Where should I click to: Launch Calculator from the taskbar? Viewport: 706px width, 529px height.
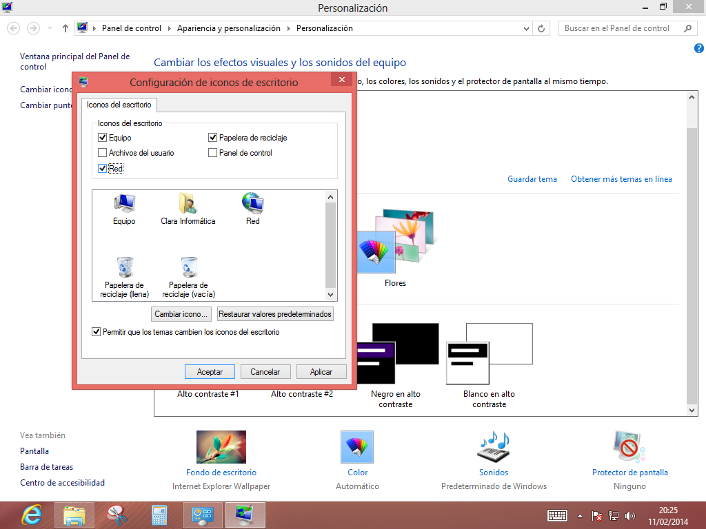click(x=159, y=515)
